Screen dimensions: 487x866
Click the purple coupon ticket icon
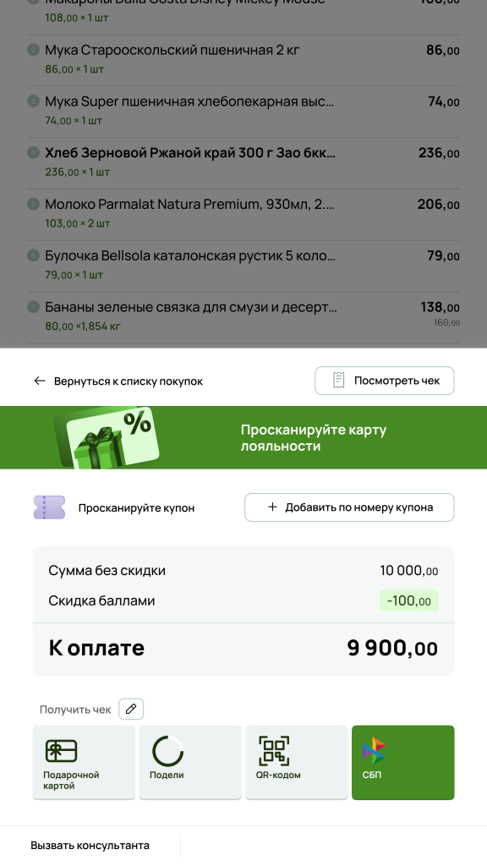(x=50, y=507)
